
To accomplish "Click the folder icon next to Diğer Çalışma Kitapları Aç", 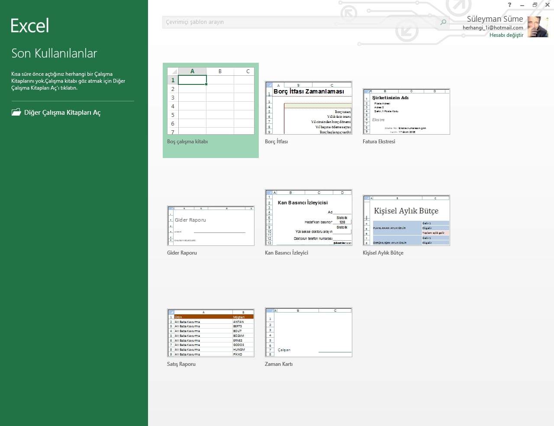I will click(x=16, y=112).
